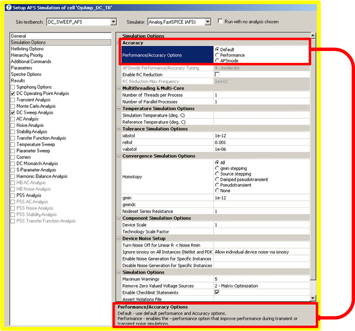
Task: Edit Number of Parallel Processes value
Action: click(x=261, y=102)
